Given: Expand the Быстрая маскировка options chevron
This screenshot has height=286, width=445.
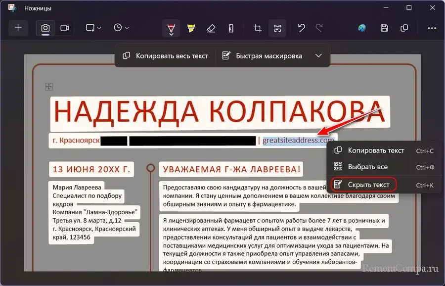Looking at the screenshot, I should click(x=319, y=56).
